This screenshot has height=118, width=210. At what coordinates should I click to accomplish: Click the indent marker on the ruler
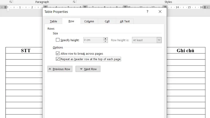[8, 8]
